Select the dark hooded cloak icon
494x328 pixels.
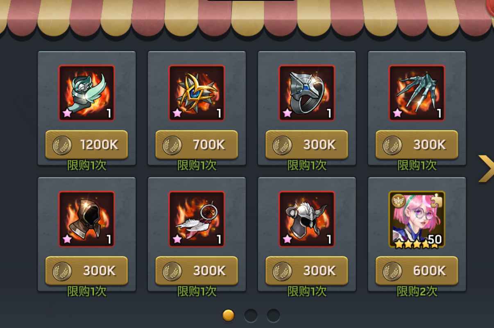point(86,219)
